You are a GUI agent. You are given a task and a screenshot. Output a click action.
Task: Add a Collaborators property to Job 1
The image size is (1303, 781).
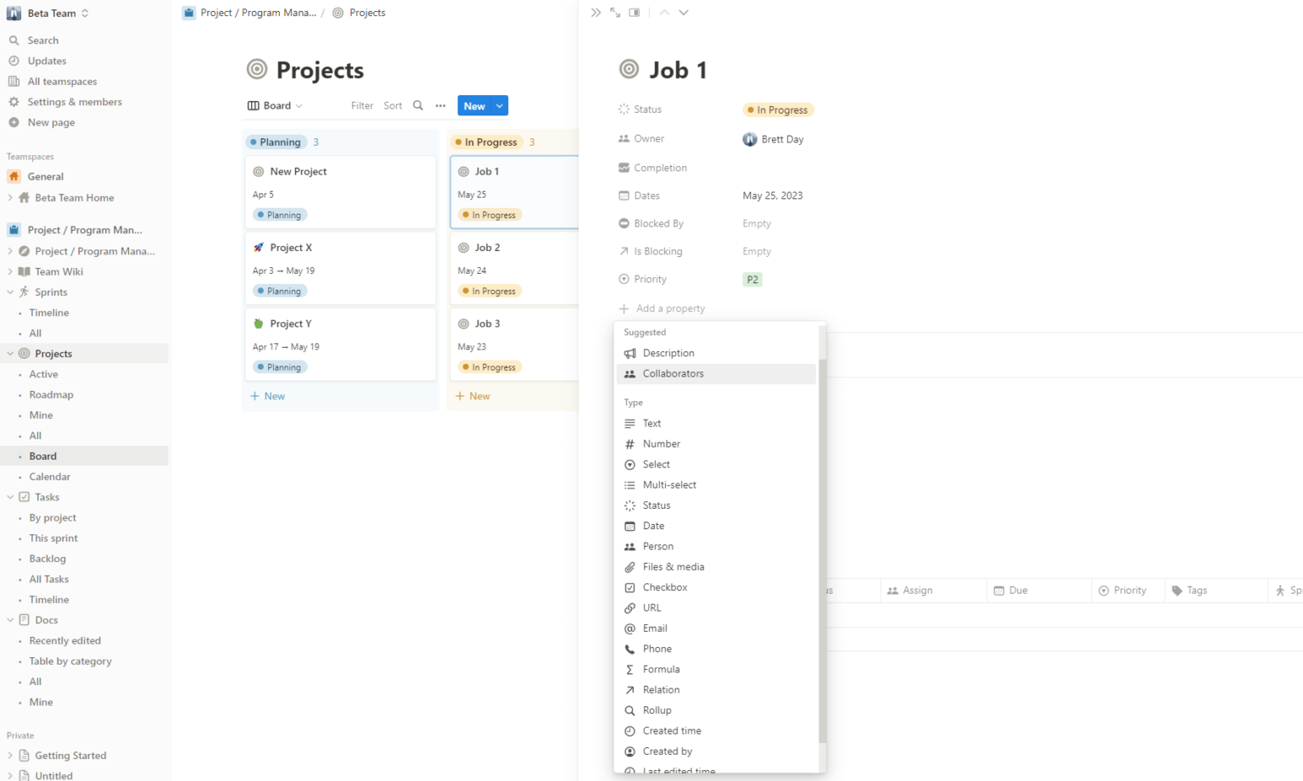coord(673,373)
